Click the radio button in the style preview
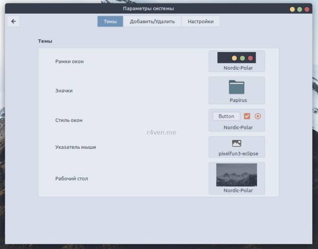Screen dimensions: 318x249 pos(258,116)
